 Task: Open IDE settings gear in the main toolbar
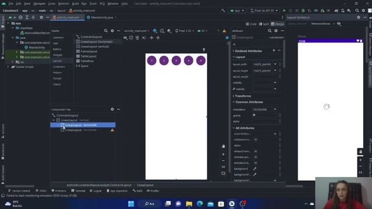pos(363,10)
